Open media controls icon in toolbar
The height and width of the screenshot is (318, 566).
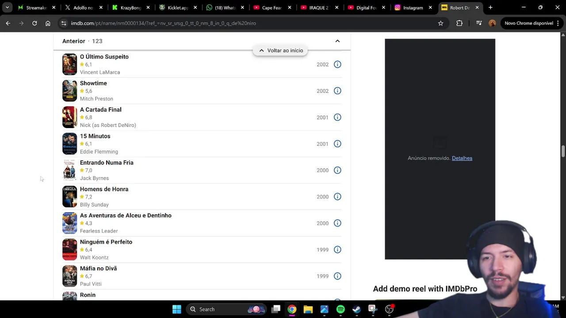click(479, 23)
